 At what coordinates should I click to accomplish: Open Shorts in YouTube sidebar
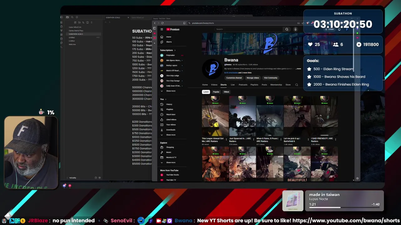point(169,42)
